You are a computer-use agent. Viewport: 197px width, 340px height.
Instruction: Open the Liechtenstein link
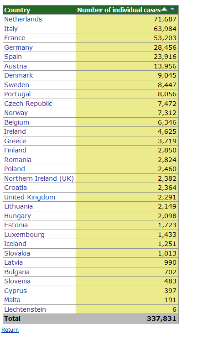(25, 309)
